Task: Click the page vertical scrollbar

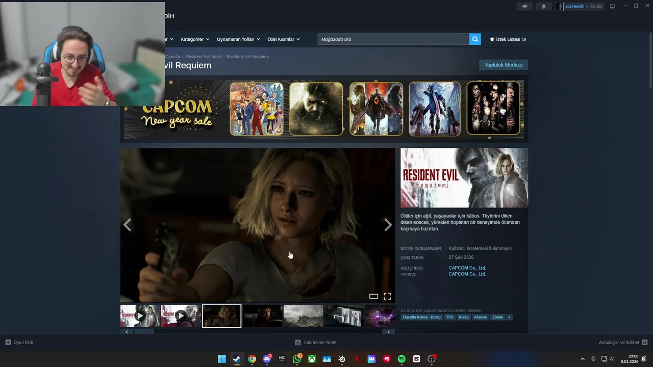Action: coord(650,60)
